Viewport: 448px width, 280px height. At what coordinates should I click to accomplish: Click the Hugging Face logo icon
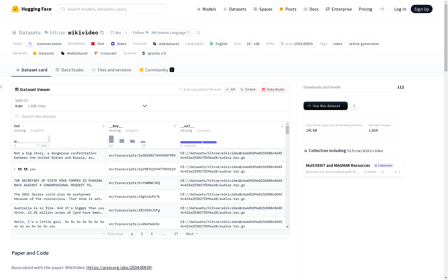(15, 9)
